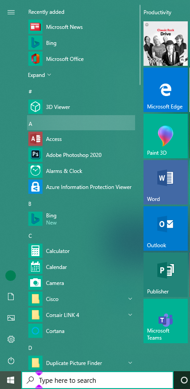Select the 'Microsoft Office' text label
Viewport: 190px width, 389px height.
coord(65,59)
